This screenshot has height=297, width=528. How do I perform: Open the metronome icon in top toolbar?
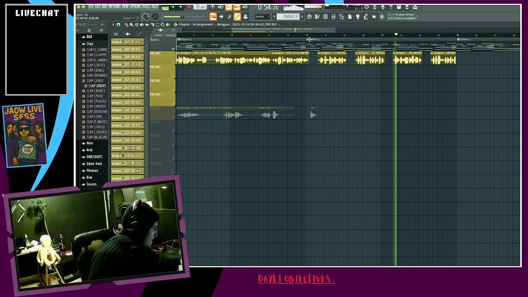[212, 7]
